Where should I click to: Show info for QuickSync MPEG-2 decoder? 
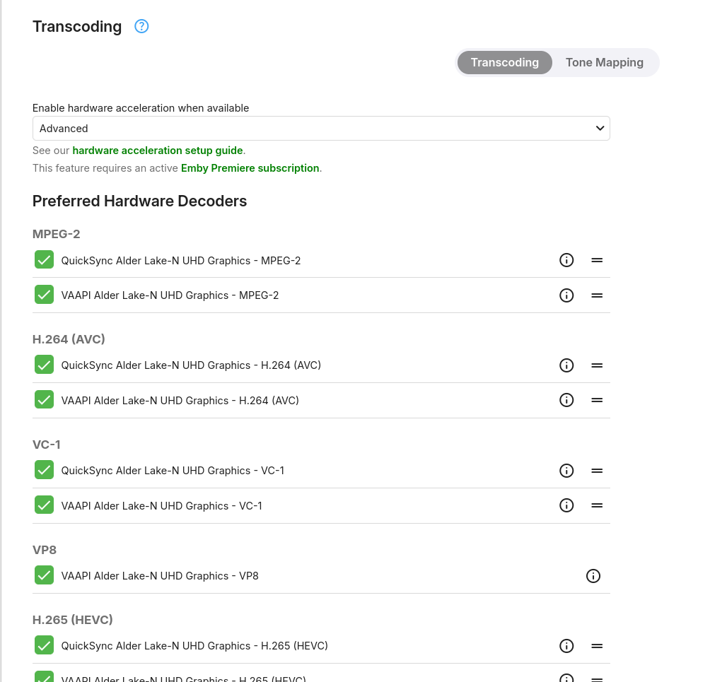point(566,260)
